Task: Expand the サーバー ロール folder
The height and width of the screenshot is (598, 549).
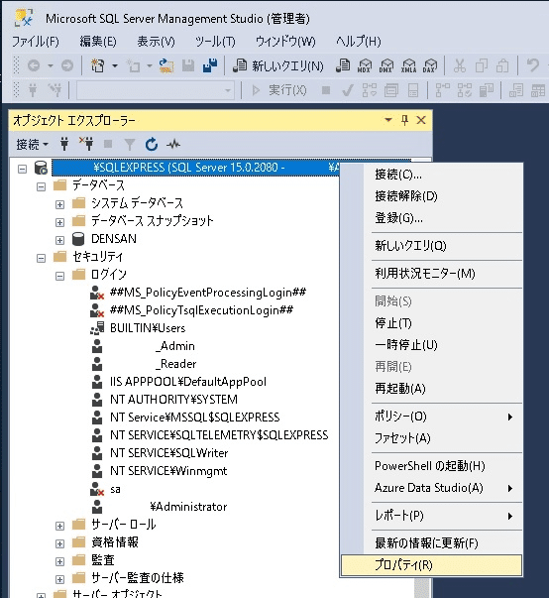Action: click(x=59, y=526)
